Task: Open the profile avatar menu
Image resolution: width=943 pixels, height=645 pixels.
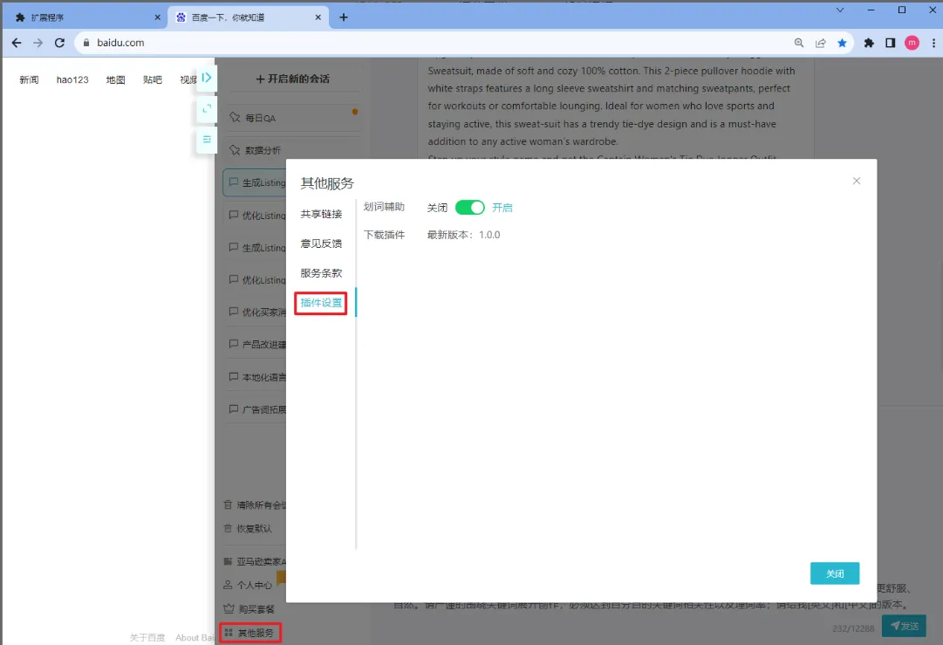Action: 912,43
